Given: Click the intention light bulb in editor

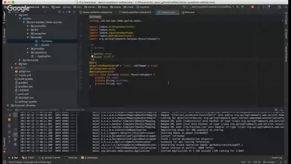Looking at the screenshot, I should tap(92, 56).
